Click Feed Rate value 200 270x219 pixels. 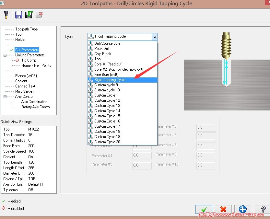point(31,146)
